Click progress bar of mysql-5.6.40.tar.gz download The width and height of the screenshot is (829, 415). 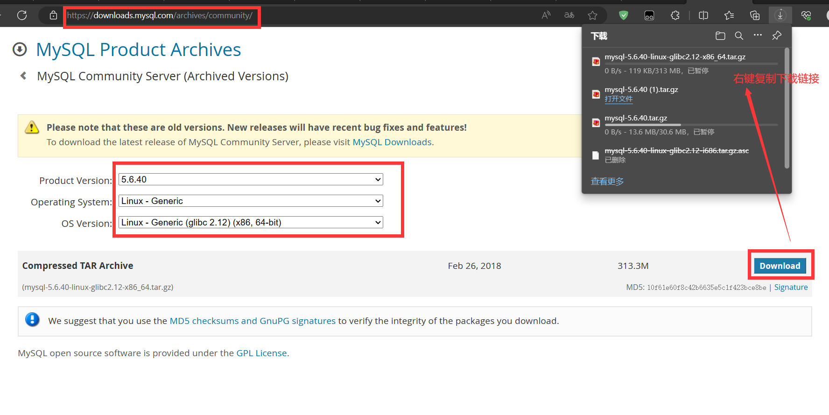[x=691, y=125]
